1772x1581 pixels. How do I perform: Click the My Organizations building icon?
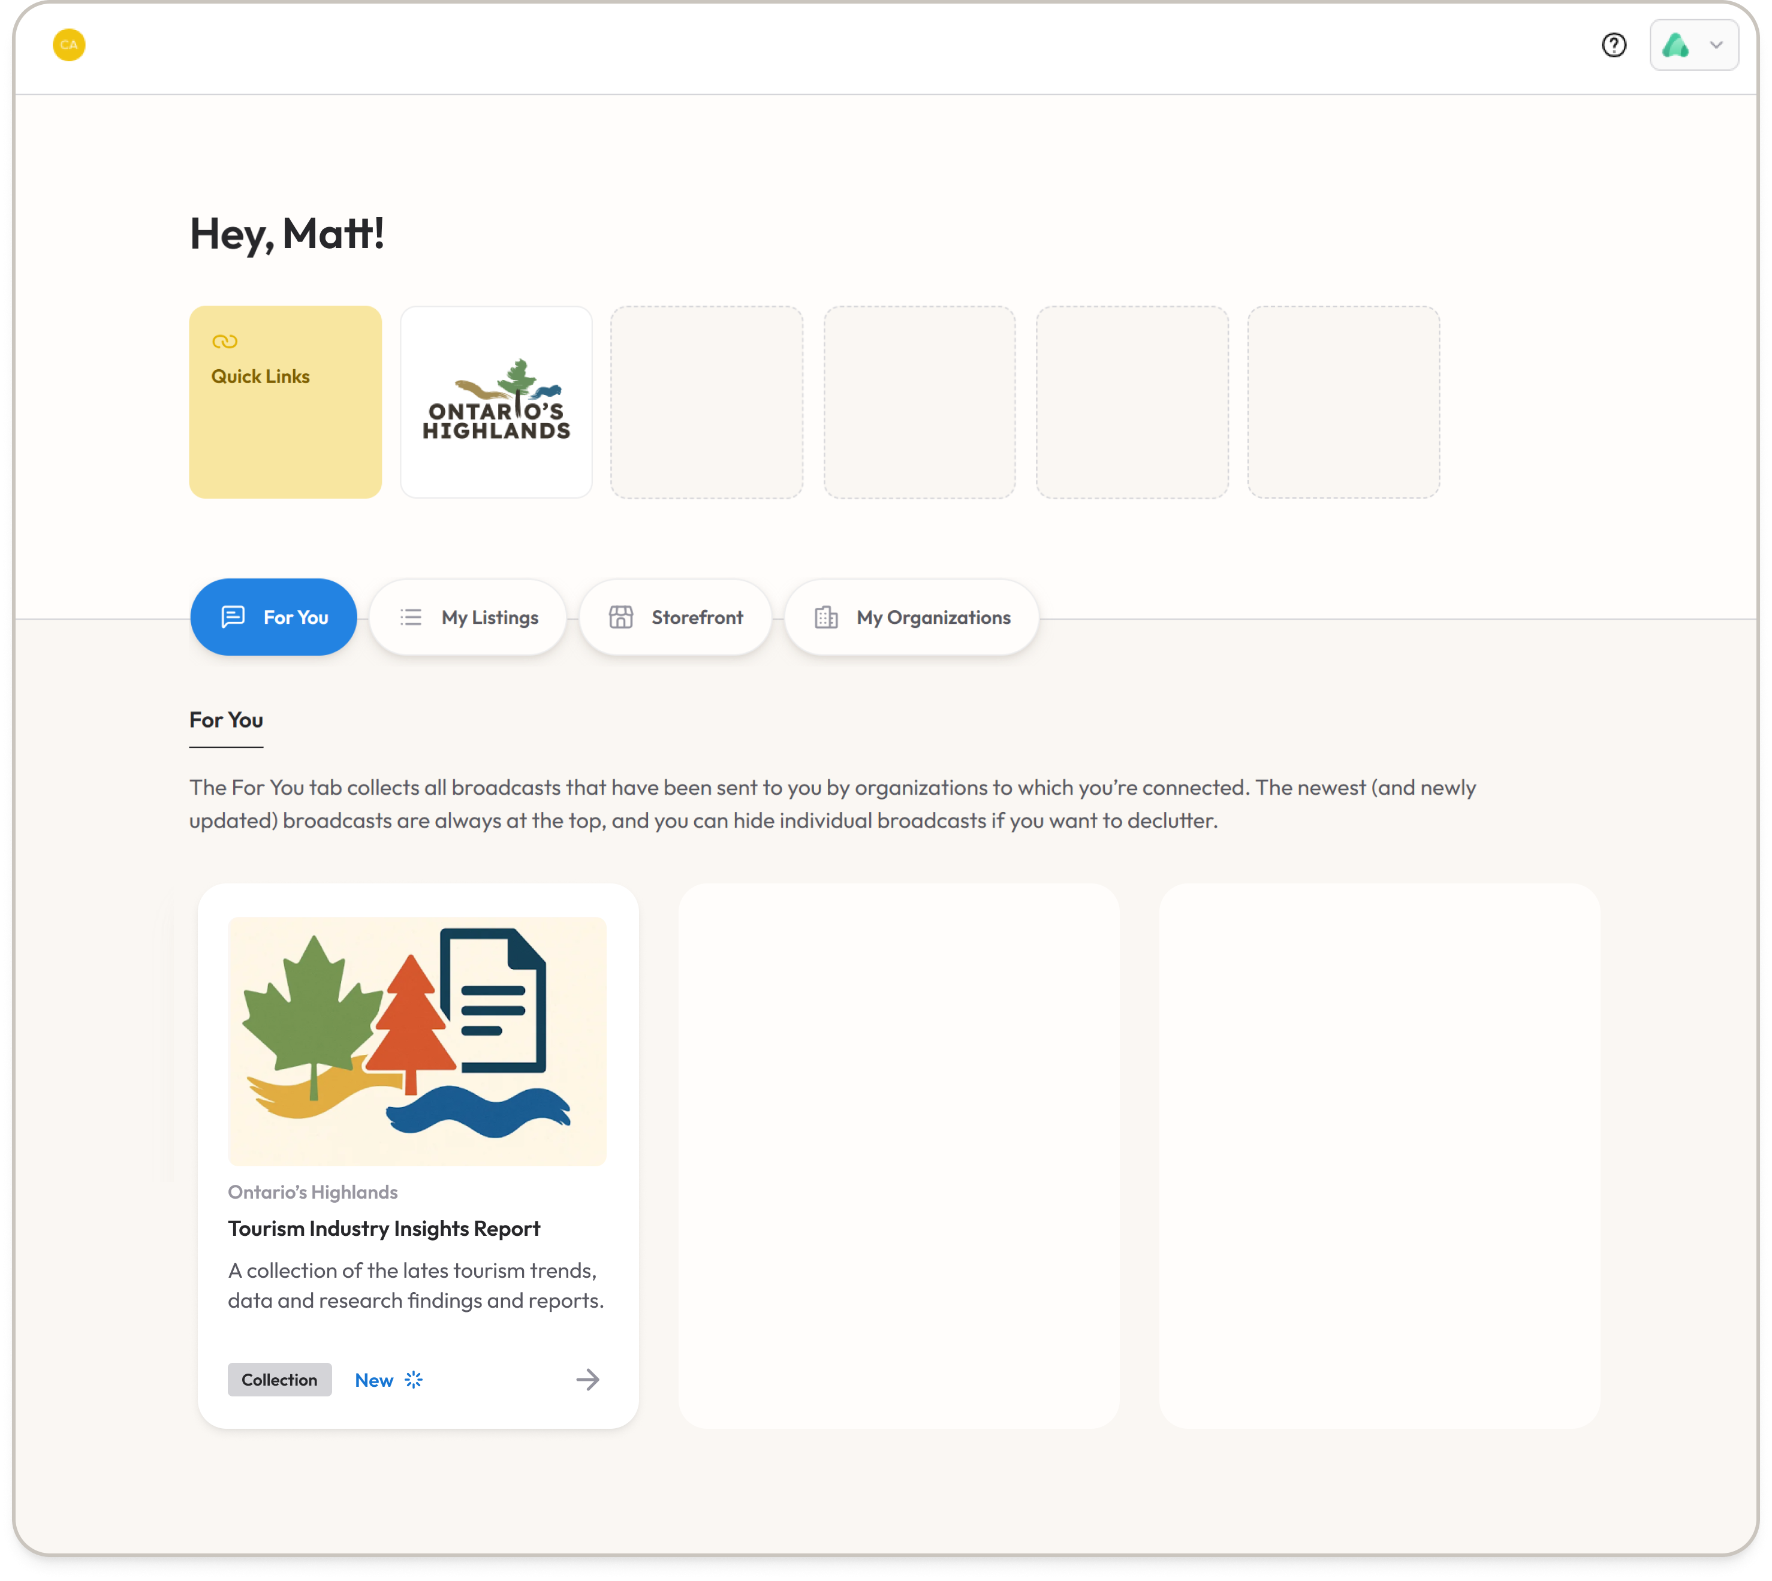click(x=825, y=618)
